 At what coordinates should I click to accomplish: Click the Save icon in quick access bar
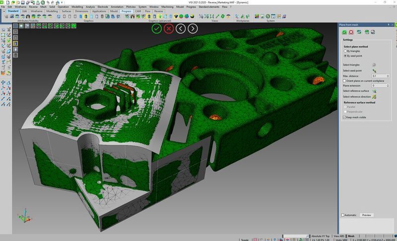click(x=23, y=2)
